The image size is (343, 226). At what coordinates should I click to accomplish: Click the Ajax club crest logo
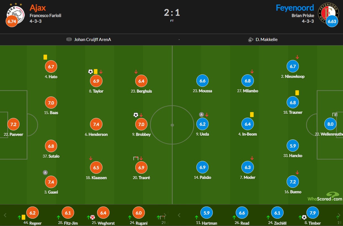16,13
